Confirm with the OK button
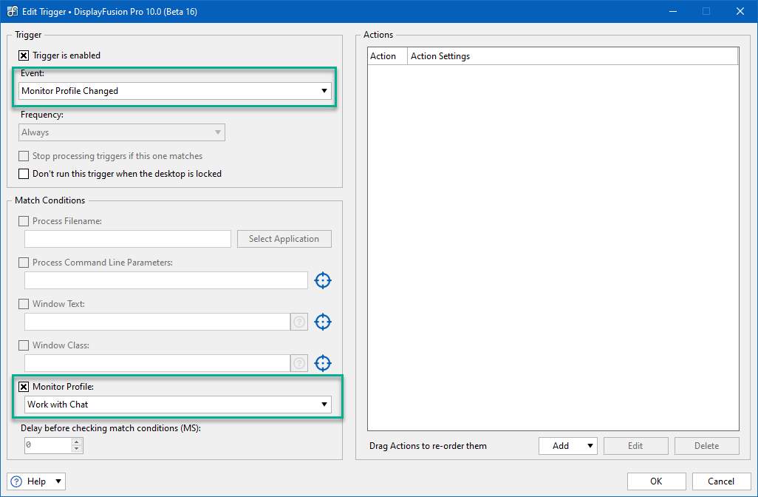758x497 pixels. point(657,481)
